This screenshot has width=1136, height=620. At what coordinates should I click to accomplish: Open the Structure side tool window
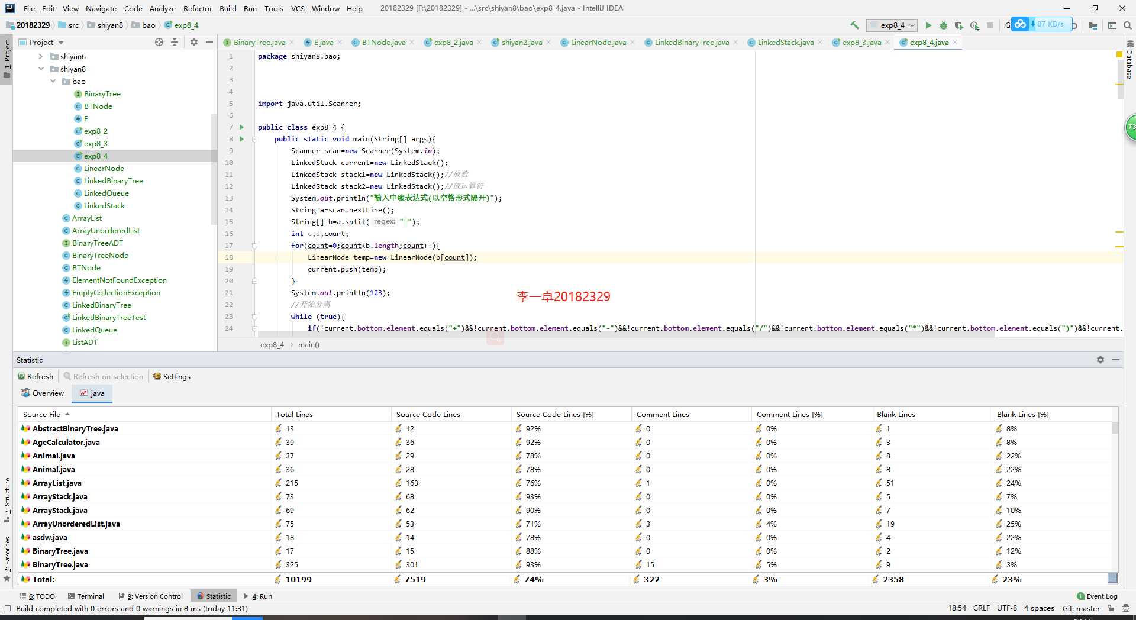pyautogui.click(x=7, y=500)
